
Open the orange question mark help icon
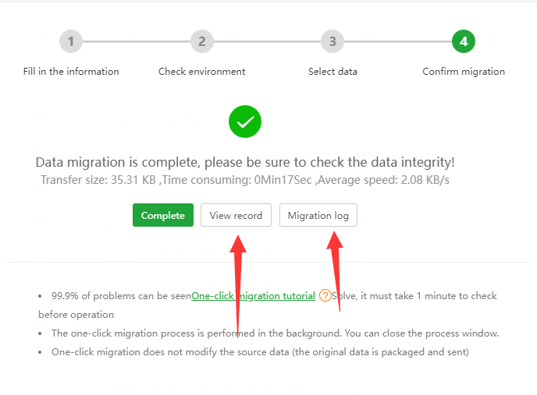tap(325, 296)
